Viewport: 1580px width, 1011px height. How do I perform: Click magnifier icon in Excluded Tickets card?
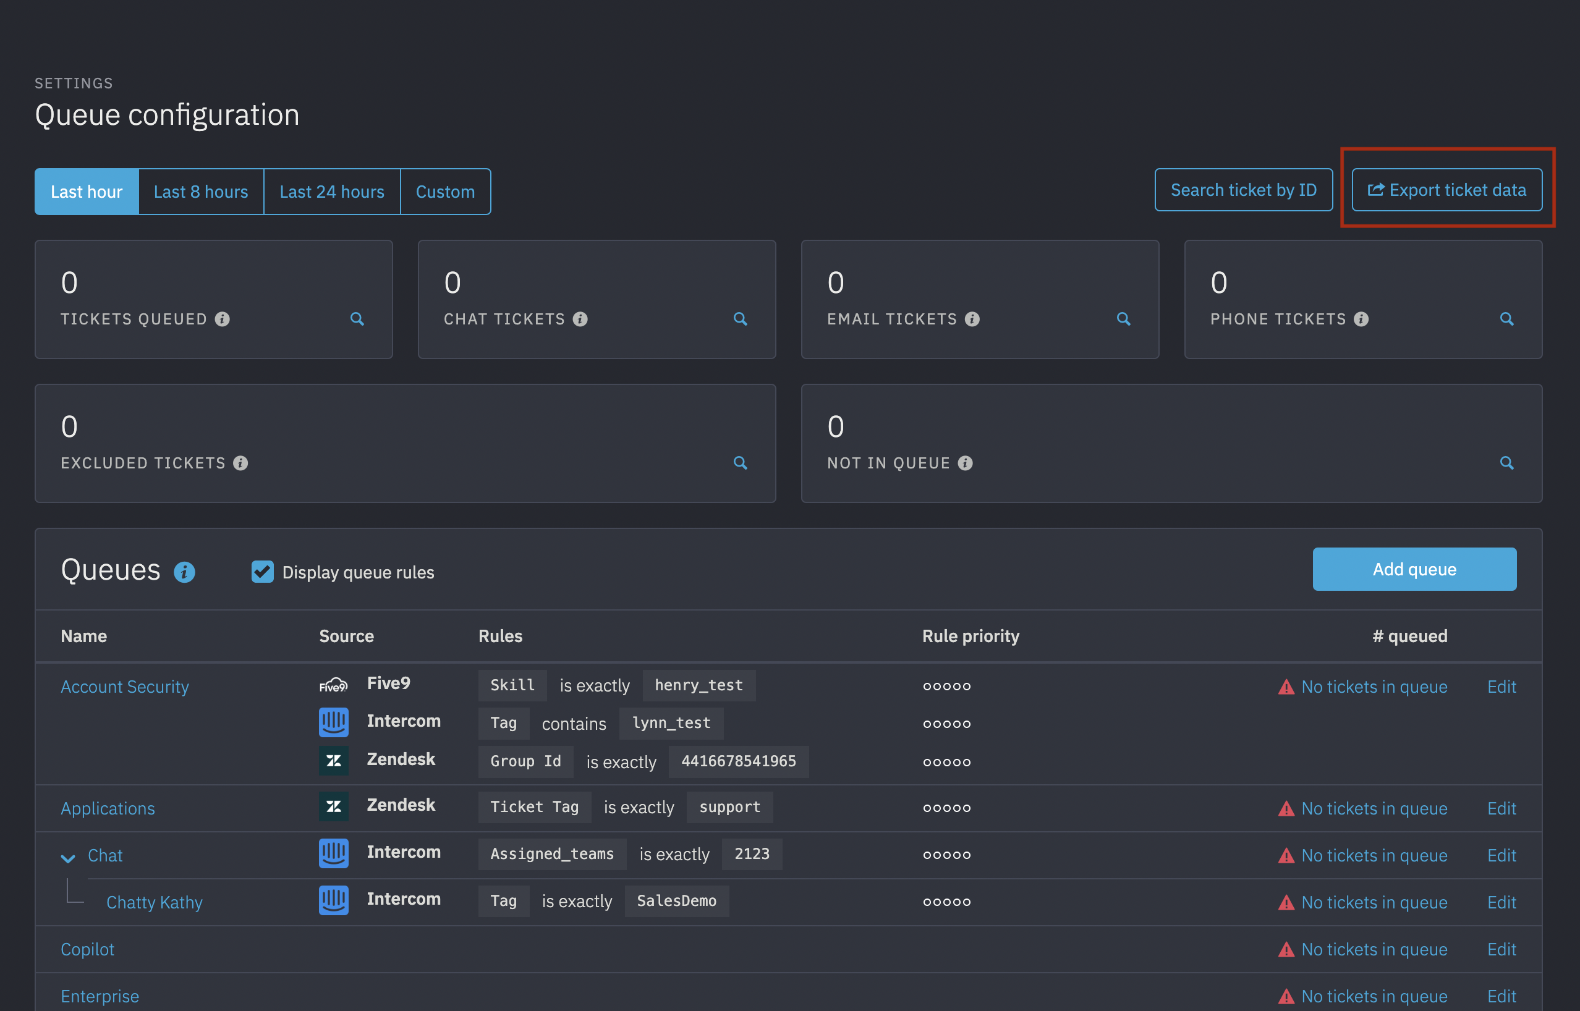click(x=740, y=463)
